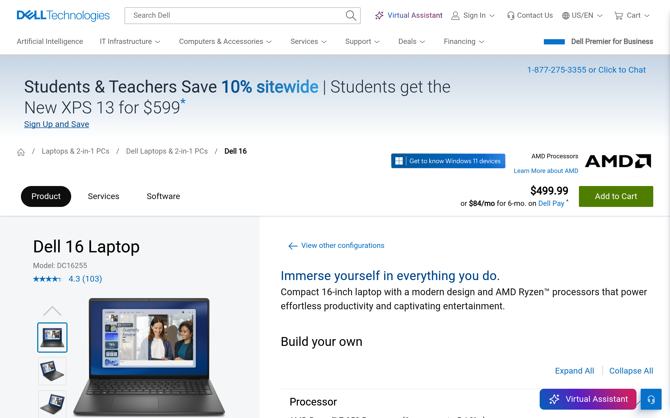Viewport: 670px width, 418px height.
Task: Click the back arrow beside View other configurations
Action: tap(293, 246)
